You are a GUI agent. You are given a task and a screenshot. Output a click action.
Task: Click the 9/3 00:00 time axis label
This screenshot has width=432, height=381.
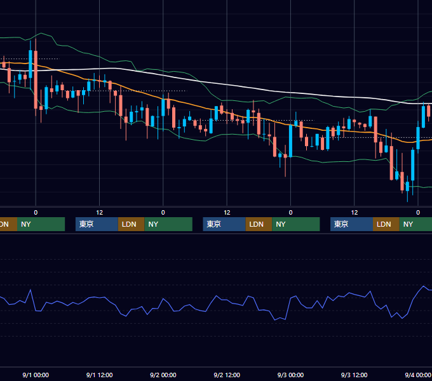coord(290,375)
